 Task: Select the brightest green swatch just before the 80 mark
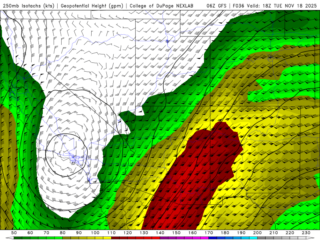pyautogui.click(x=58, y=238)
